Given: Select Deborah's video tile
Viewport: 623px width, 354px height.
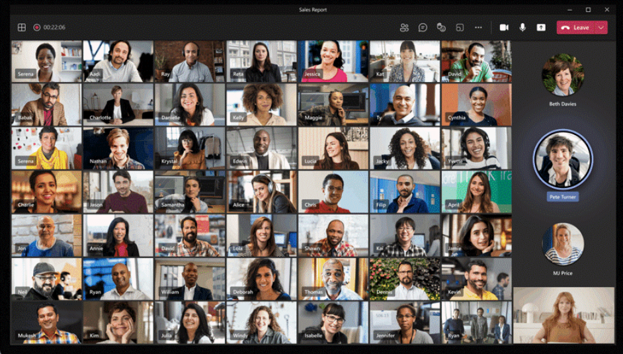Looking at the screenshot, I should (261, 279).
